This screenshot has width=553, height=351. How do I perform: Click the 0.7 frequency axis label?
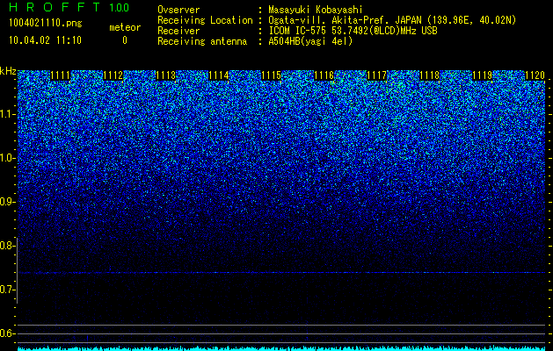point(6,290)
